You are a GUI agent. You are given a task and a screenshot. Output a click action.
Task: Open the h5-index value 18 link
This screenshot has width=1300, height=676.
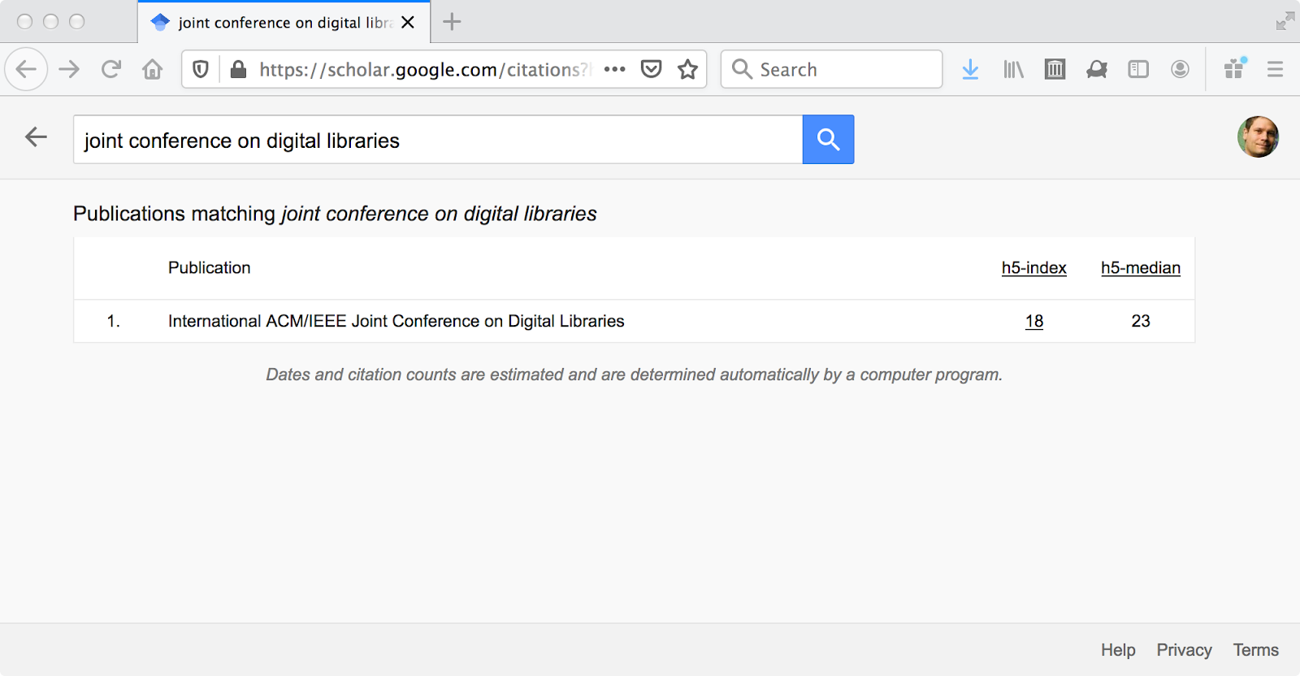[1034, 321]
